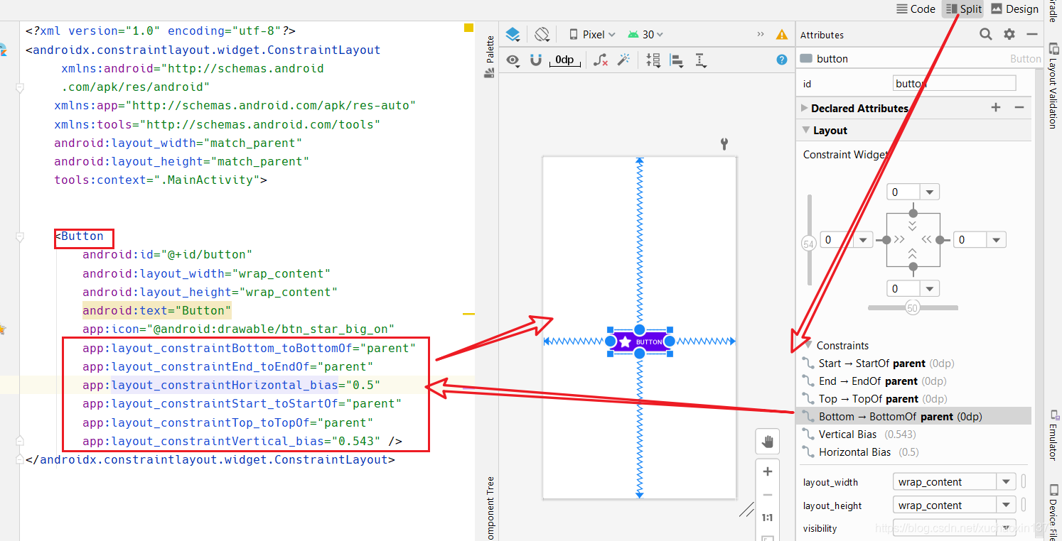
Task: Click the wrench icon above the preview
Action: [724, 144]
